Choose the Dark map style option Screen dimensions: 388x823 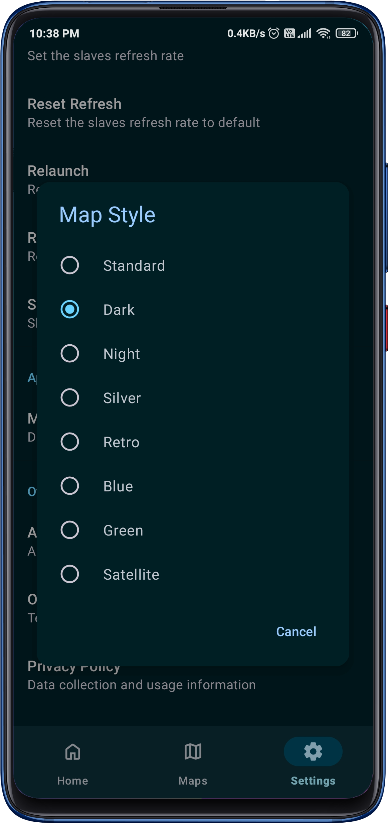click(x=70, y=310)
